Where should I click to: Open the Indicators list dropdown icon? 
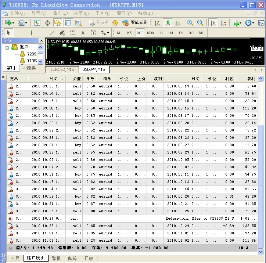click(x=237, y=23)
